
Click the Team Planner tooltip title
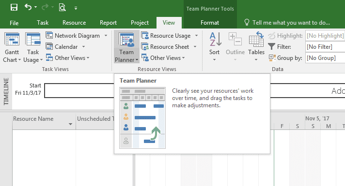point(138,81)
